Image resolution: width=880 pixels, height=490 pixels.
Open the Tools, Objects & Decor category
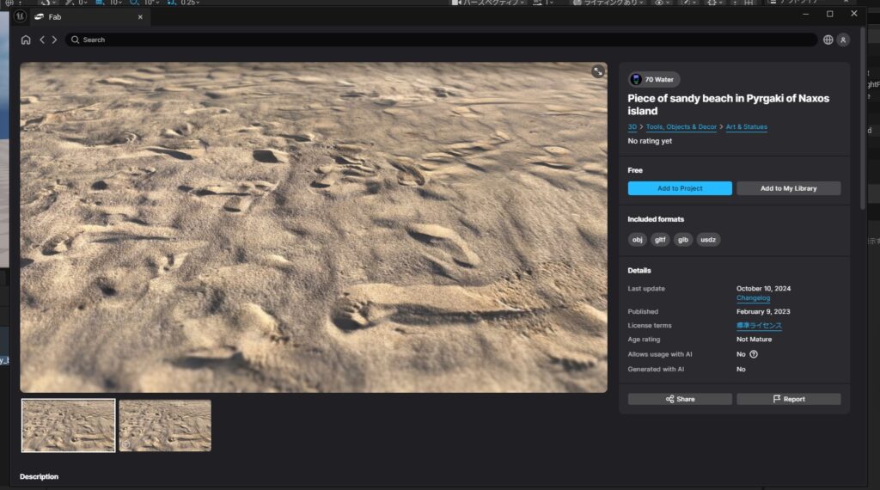(x=681, y=127)
